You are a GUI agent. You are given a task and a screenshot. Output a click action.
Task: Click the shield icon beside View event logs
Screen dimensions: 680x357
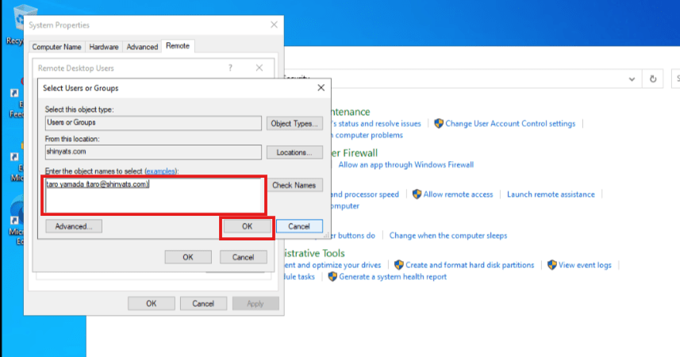(552, 265)
